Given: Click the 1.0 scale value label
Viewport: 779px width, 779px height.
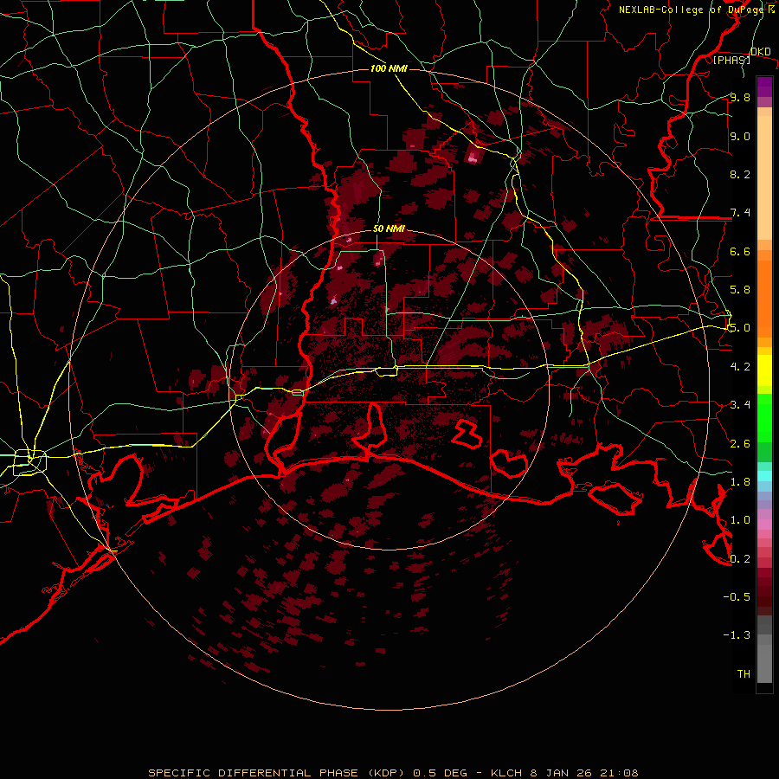Looking at the screenshot, I should coord(740,519).
